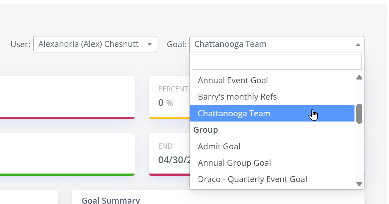389x204 pixels.
Task: Focus the goal search box in dropdown
Action: point(277,62)
